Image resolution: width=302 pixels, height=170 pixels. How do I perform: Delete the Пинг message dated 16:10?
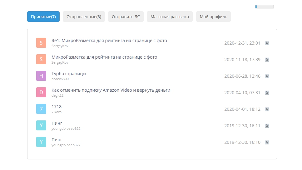(x=267, y=142)
